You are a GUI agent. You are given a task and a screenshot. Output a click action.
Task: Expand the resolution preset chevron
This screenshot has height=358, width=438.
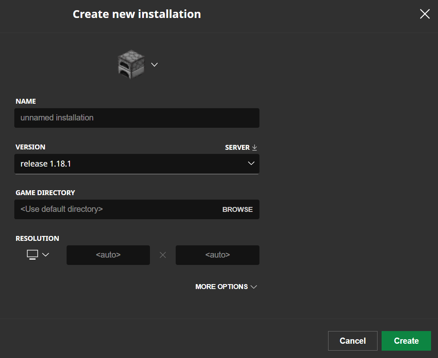(x=46, y=255)
